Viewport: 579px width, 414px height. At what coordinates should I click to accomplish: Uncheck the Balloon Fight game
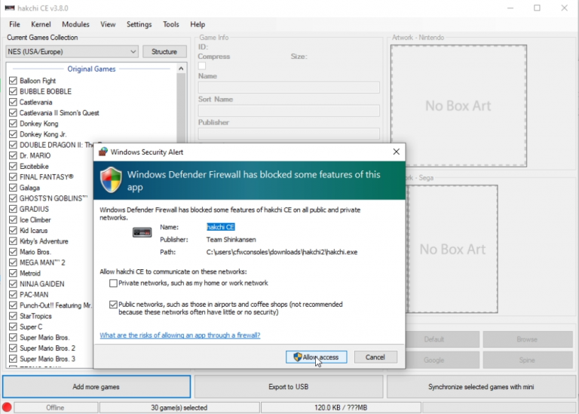(x=13, y=81)
